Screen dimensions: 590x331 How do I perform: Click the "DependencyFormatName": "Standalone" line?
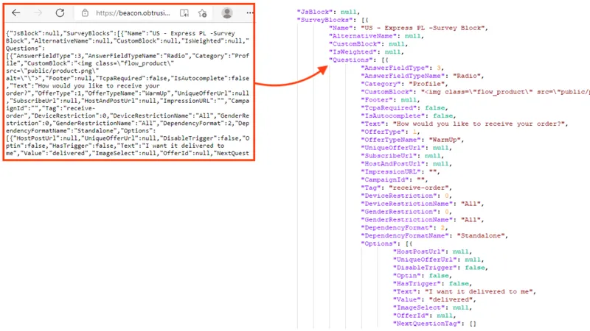tap(434, 235)
